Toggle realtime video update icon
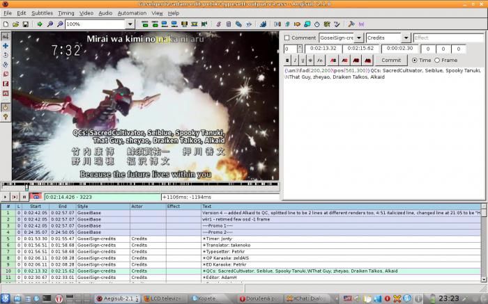Screen dimensions: 488x304 pos(6,108)
